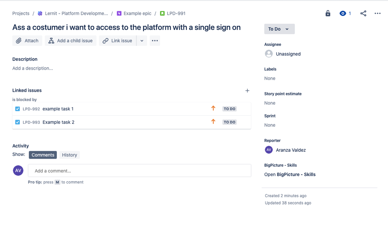
Task: Open the three-dots menu next to Link issue
Action: [155, 40]
